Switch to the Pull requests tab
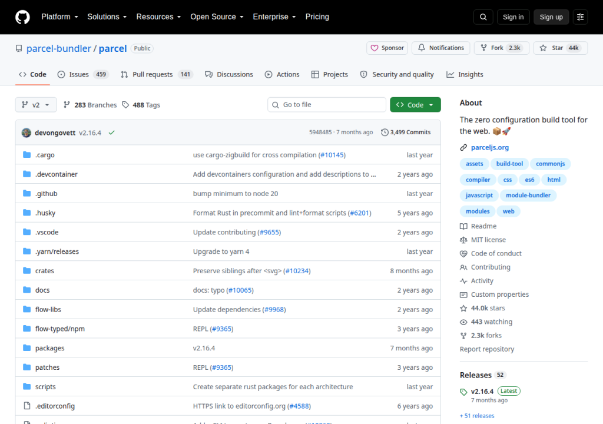603x424 pixels. (156, 74)
